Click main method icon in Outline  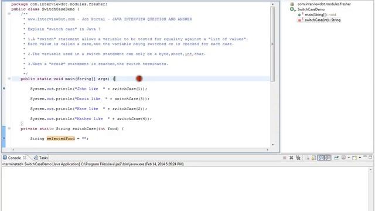pos(301,15)
